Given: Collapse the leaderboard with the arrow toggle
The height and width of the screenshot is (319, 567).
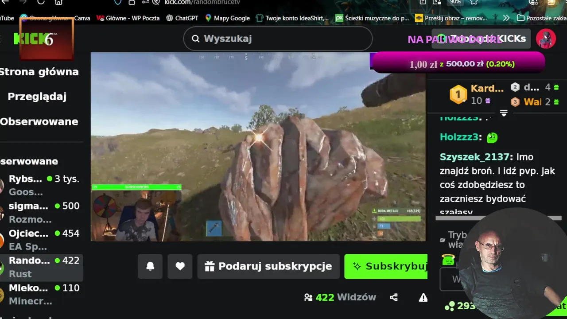Looking at the screenshot, I should (x=504, y=113).
